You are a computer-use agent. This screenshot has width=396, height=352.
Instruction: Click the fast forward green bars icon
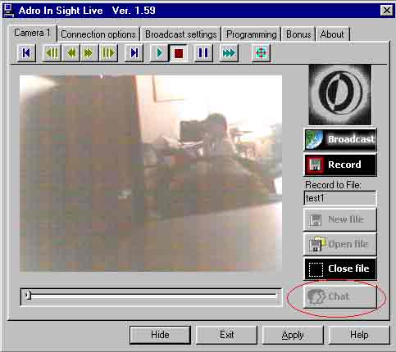coord(108,53)
